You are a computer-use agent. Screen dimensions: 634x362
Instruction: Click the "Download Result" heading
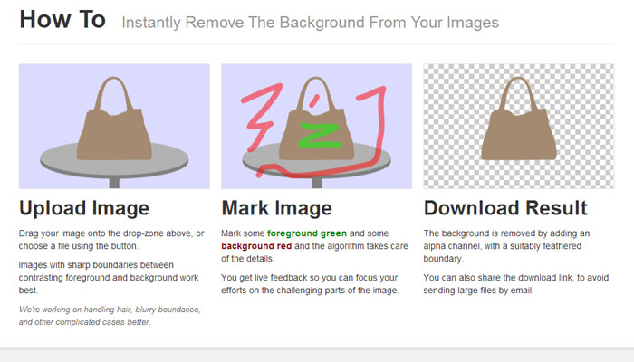pyautogui.click(x=504, y=208)
